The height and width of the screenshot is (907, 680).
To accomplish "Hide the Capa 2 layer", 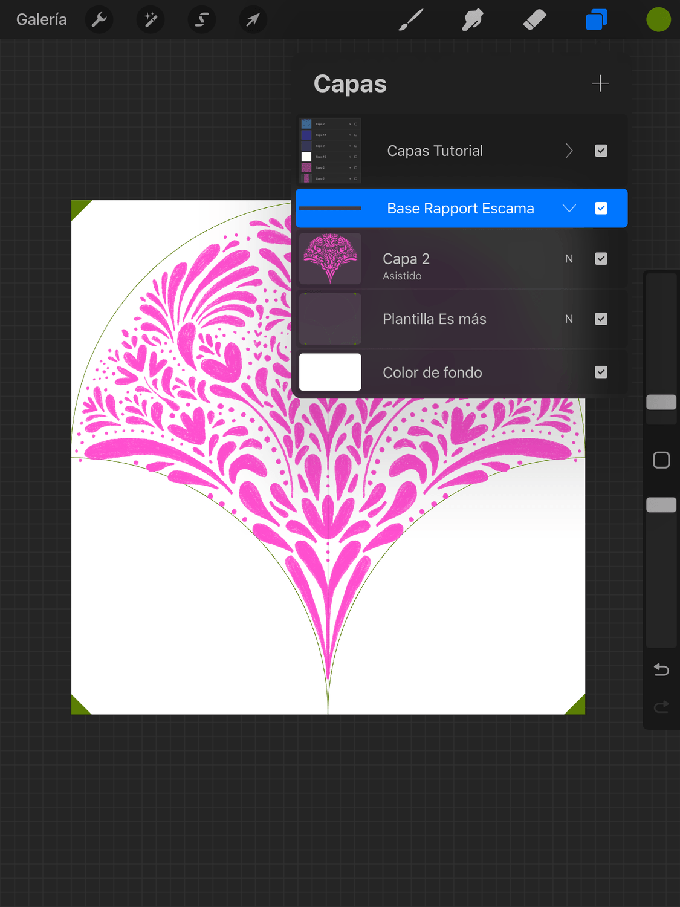I will (601, 259).
